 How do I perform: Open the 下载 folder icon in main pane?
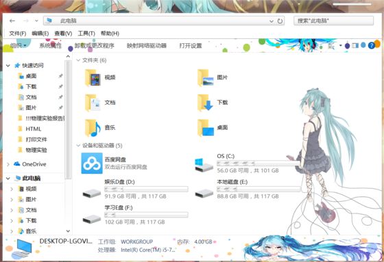coord(206,103)
